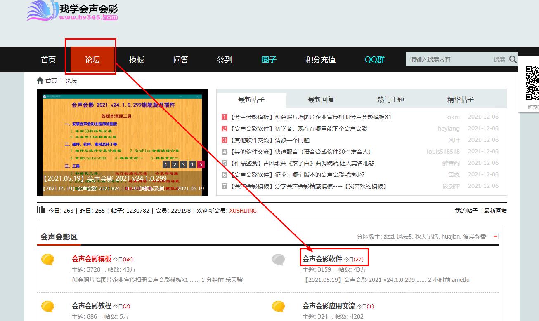Click the 会声会影应用交流 forum bubble icon

[x=279, y=307]
